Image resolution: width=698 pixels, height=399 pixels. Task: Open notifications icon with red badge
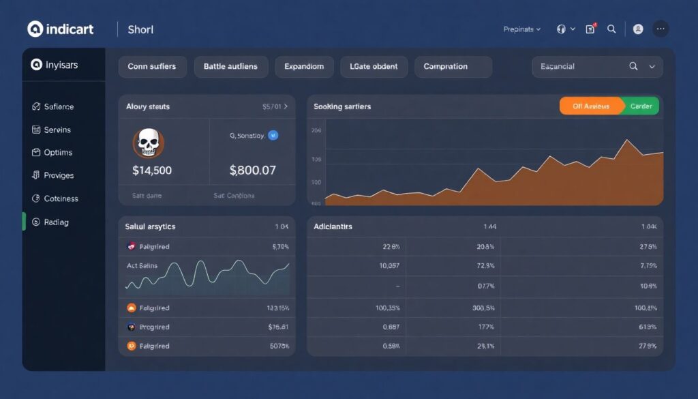(590, 29)
